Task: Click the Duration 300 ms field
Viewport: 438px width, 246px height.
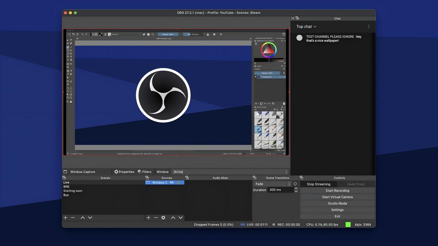Action: pos(281,190)
